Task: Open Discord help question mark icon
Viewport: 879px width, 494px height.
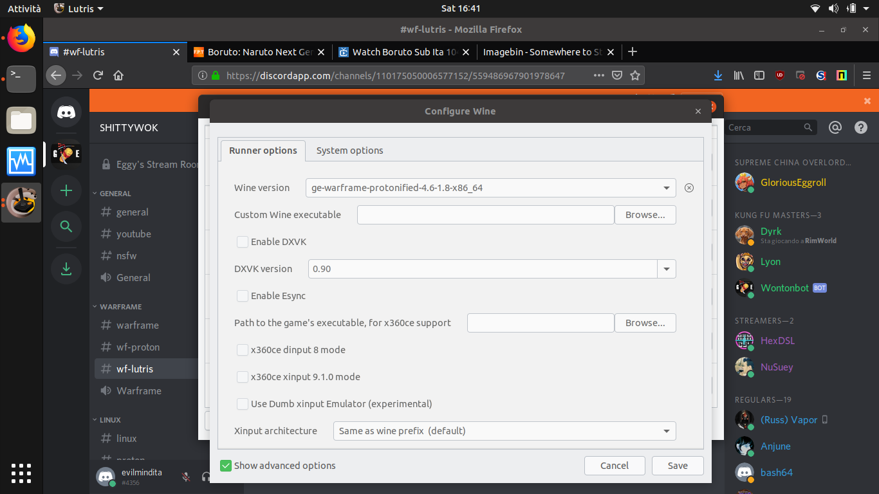Action: coord(861,127)
